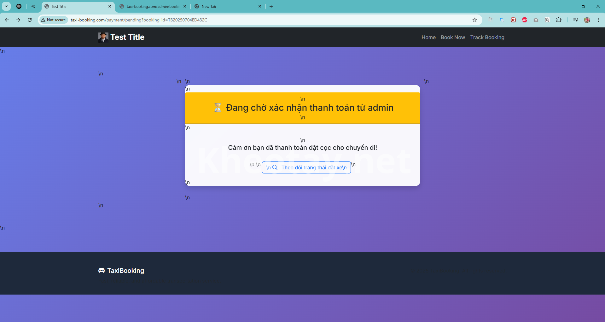This screenshot has height=322, width=605.
Task: View the Not secure site info
Action: pos(53,20)
